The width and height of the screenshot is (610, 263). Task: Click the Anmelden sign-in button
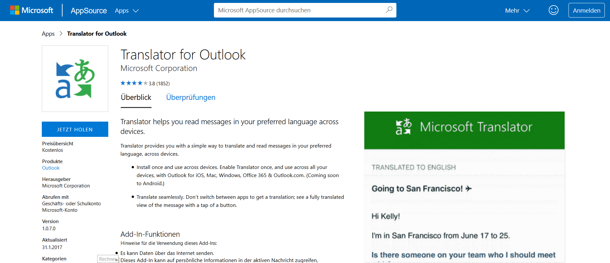click(x=586, y=10)
